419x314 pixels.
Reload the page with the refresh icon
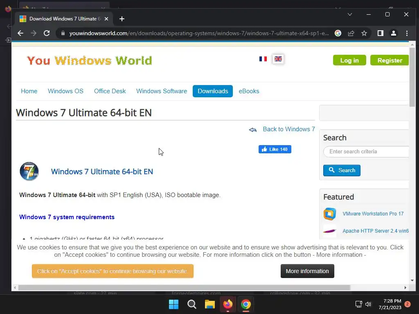click(47, 33)
